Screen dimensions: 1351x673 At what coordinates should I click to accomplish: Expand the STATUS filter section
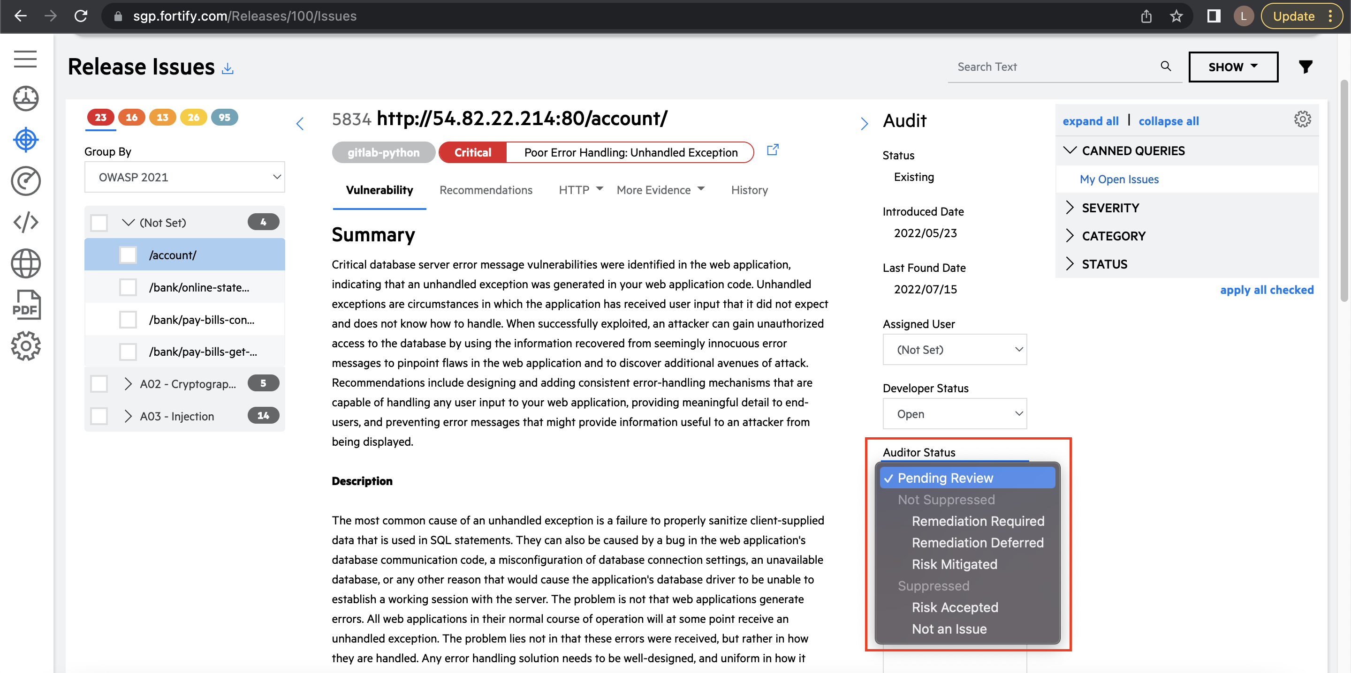(x=1070, y=264)
